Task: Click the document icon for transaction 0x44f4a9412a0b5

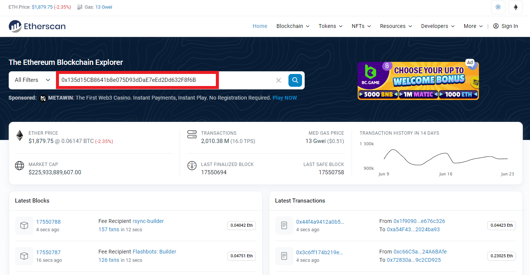Action: pos(284,226)
